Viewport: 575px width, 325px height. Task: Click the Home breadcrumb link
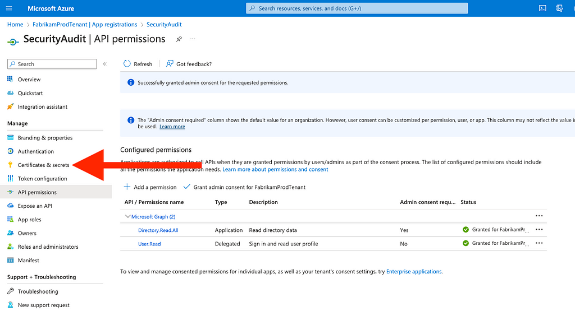click(x=15, y=25)
